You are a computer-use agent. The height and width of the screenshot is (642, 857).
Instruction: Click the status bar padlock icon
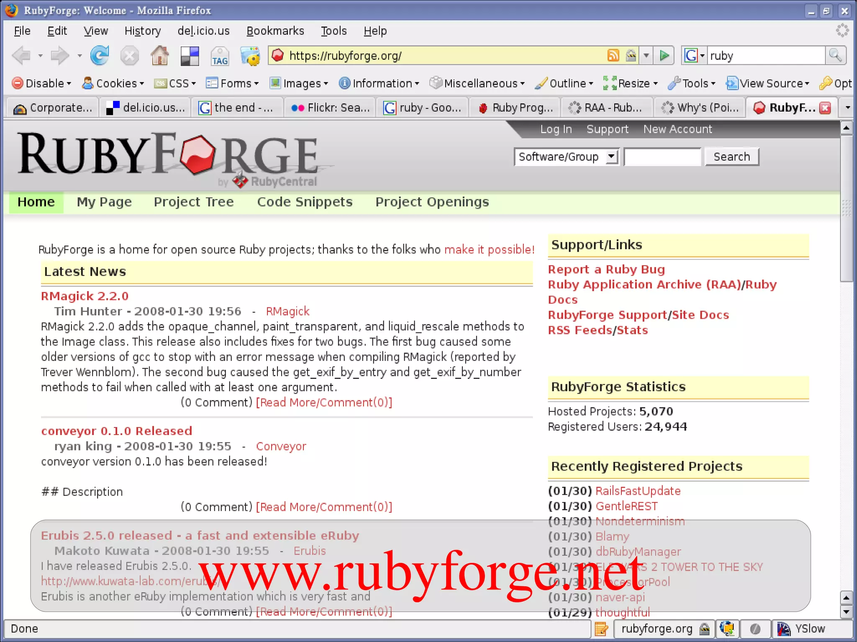pyautogui.click(x=705, y=629)
